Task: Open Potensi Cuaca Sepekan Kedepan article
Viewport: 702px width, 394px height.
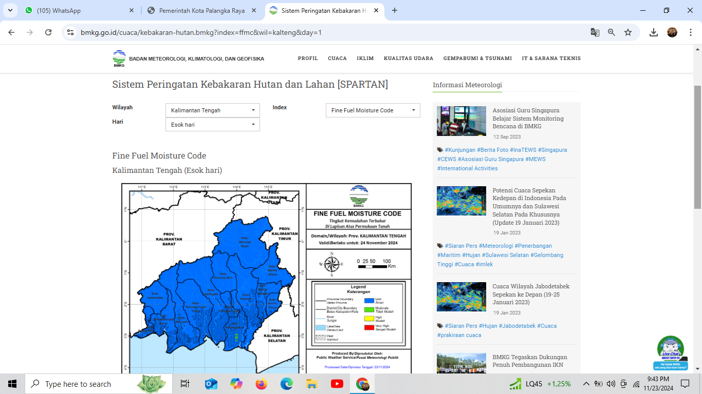Action: pyautogui.click(x=529, y=206)
